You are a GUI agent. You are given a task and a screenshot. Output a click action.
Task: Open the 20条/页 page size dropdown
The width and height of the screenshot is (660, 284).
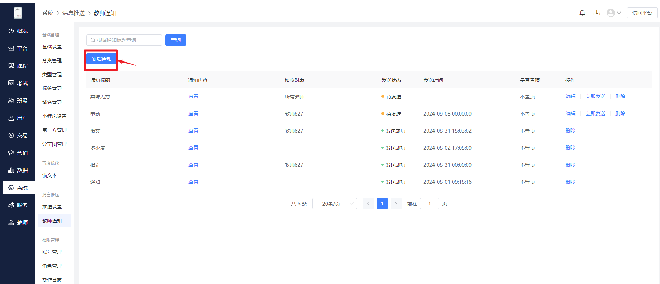pos(334,204)
